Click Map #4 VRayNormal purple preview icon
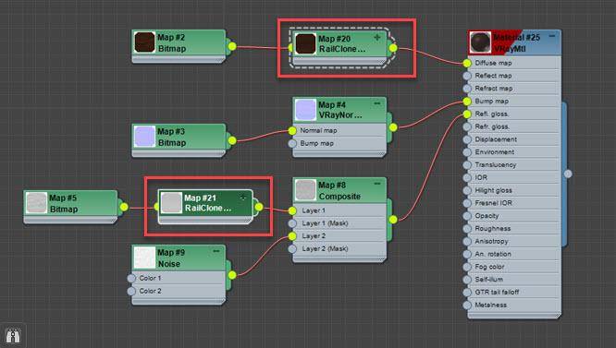Screen dimensions: 616x348 (x=305, y=109)
